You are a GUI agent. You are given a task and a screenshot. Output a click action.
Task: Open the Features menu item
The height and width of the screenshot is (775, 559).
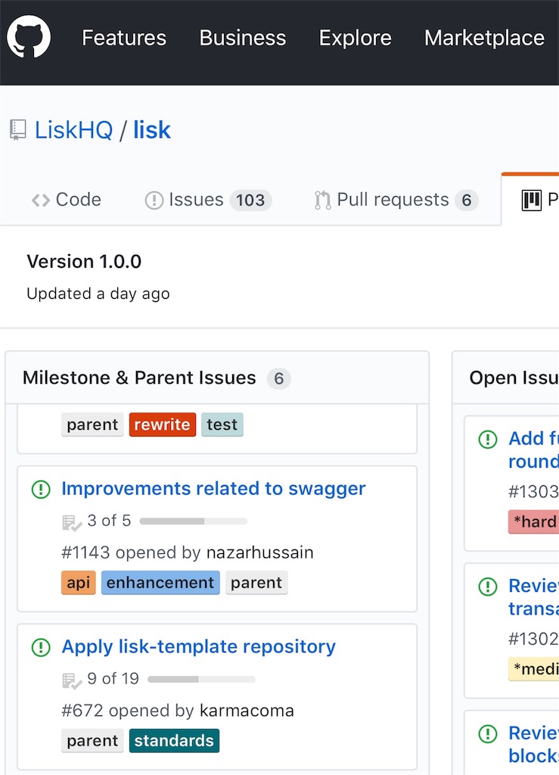coord(124,38)
